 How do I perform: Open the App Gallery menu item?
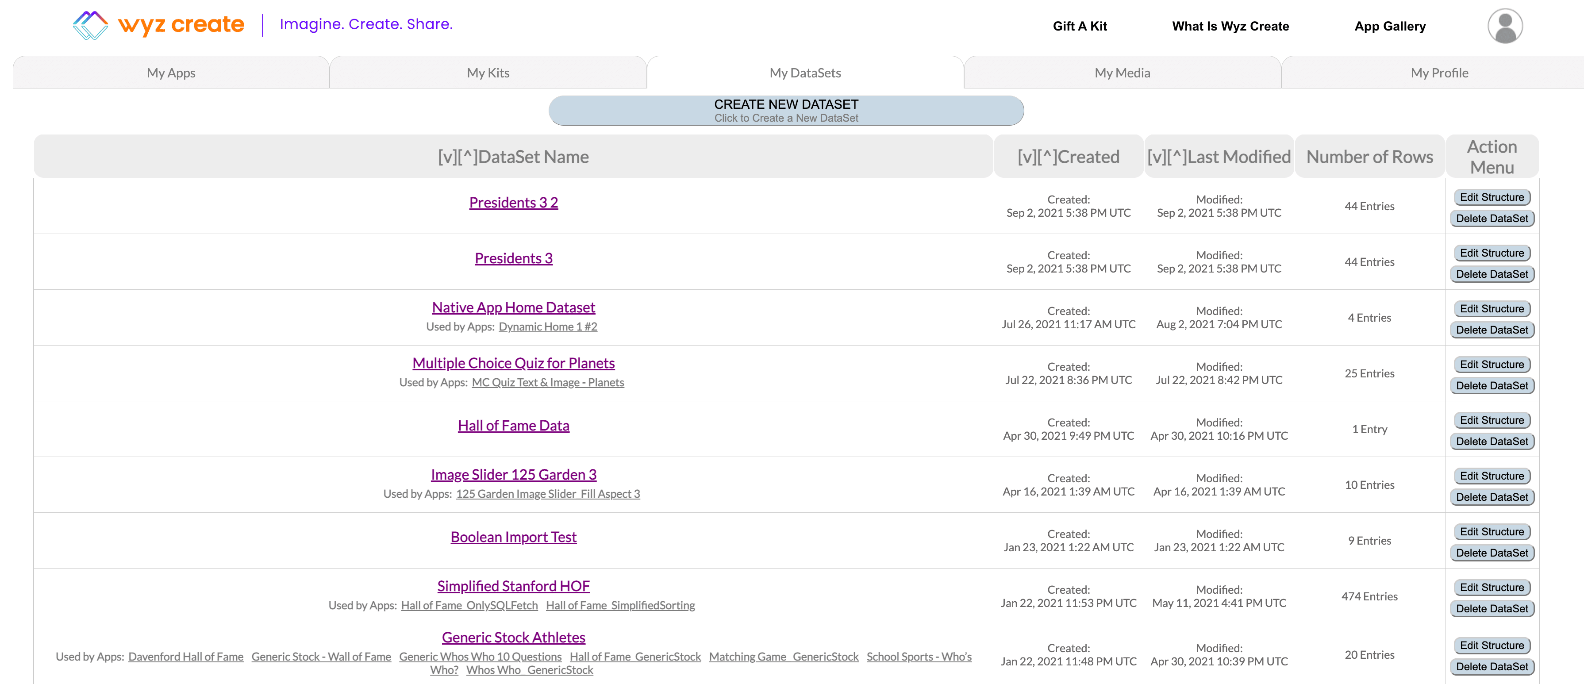(1389, 26)
